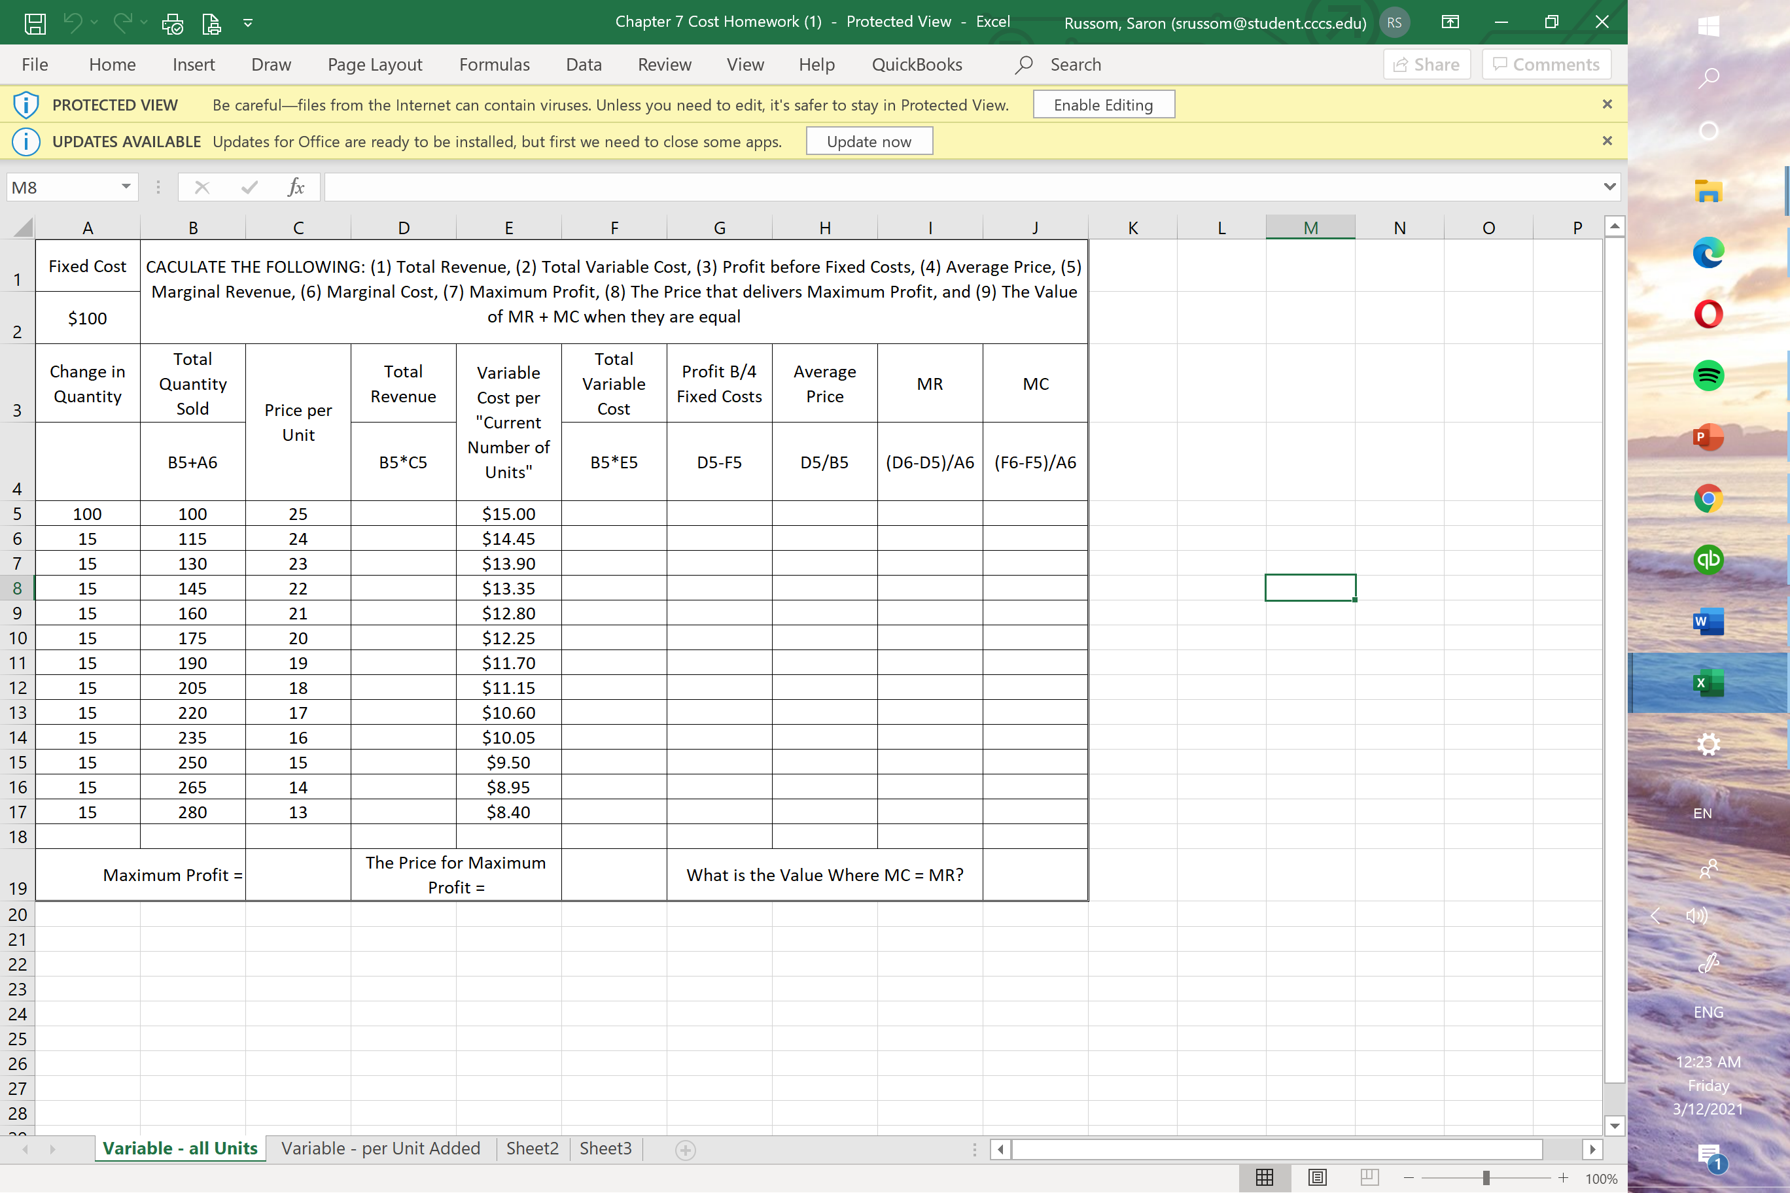Switch to Normal view in status bar

click(x=1263, y=1177)
